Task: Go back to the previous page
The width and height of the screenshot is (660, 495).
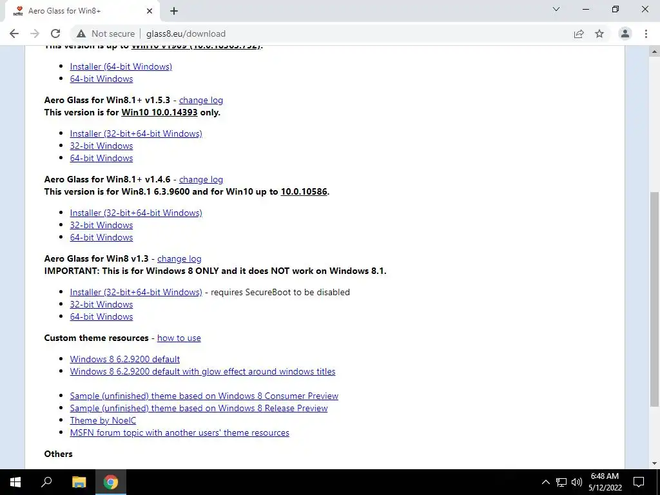Action: click(14, 34)
